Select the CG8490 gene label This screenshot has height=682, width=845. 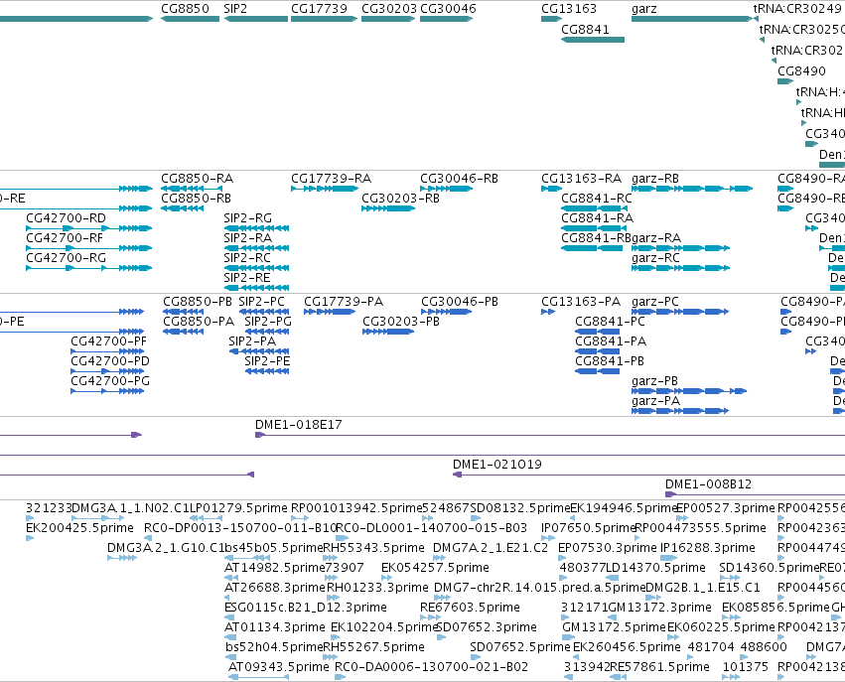click(801, 71)
